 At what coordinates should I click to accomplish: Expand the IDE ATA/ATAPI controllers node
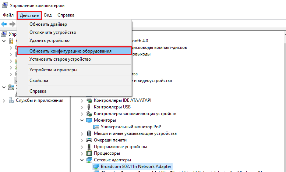click(82, 100)
